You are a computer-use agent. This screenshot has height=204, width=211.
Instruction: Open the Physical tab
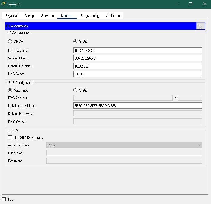click(12, 16)
